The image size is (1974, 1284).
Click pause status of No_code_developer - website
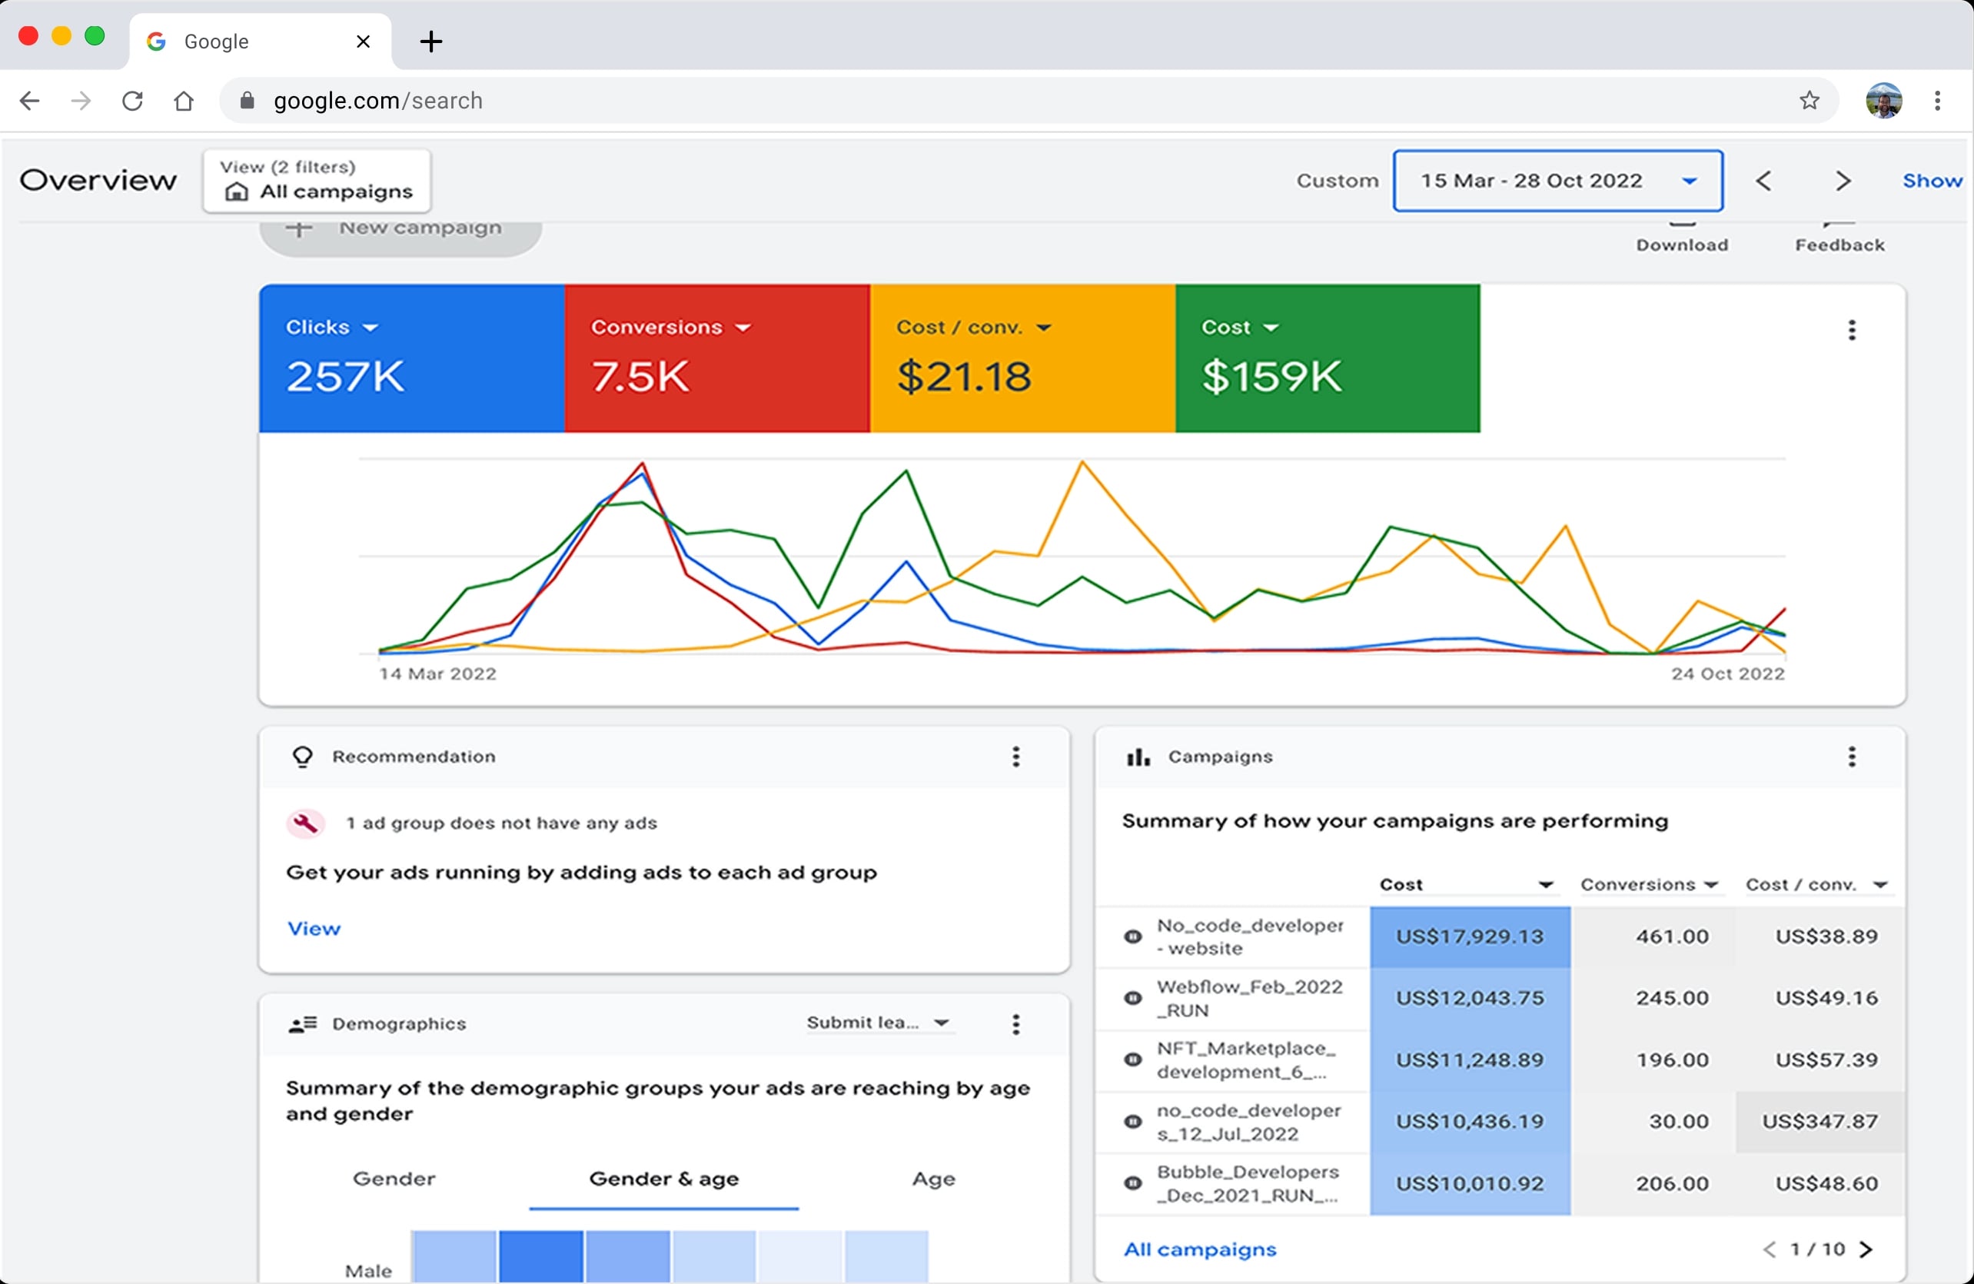point(1132,936)
